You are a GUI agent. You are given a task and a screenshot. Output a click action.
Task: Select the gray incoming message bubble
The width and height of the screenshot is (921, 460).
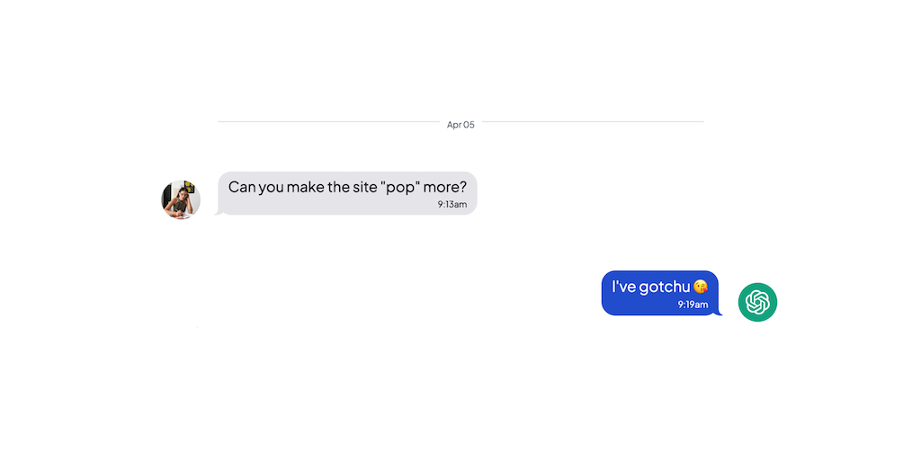click(347, 193)
